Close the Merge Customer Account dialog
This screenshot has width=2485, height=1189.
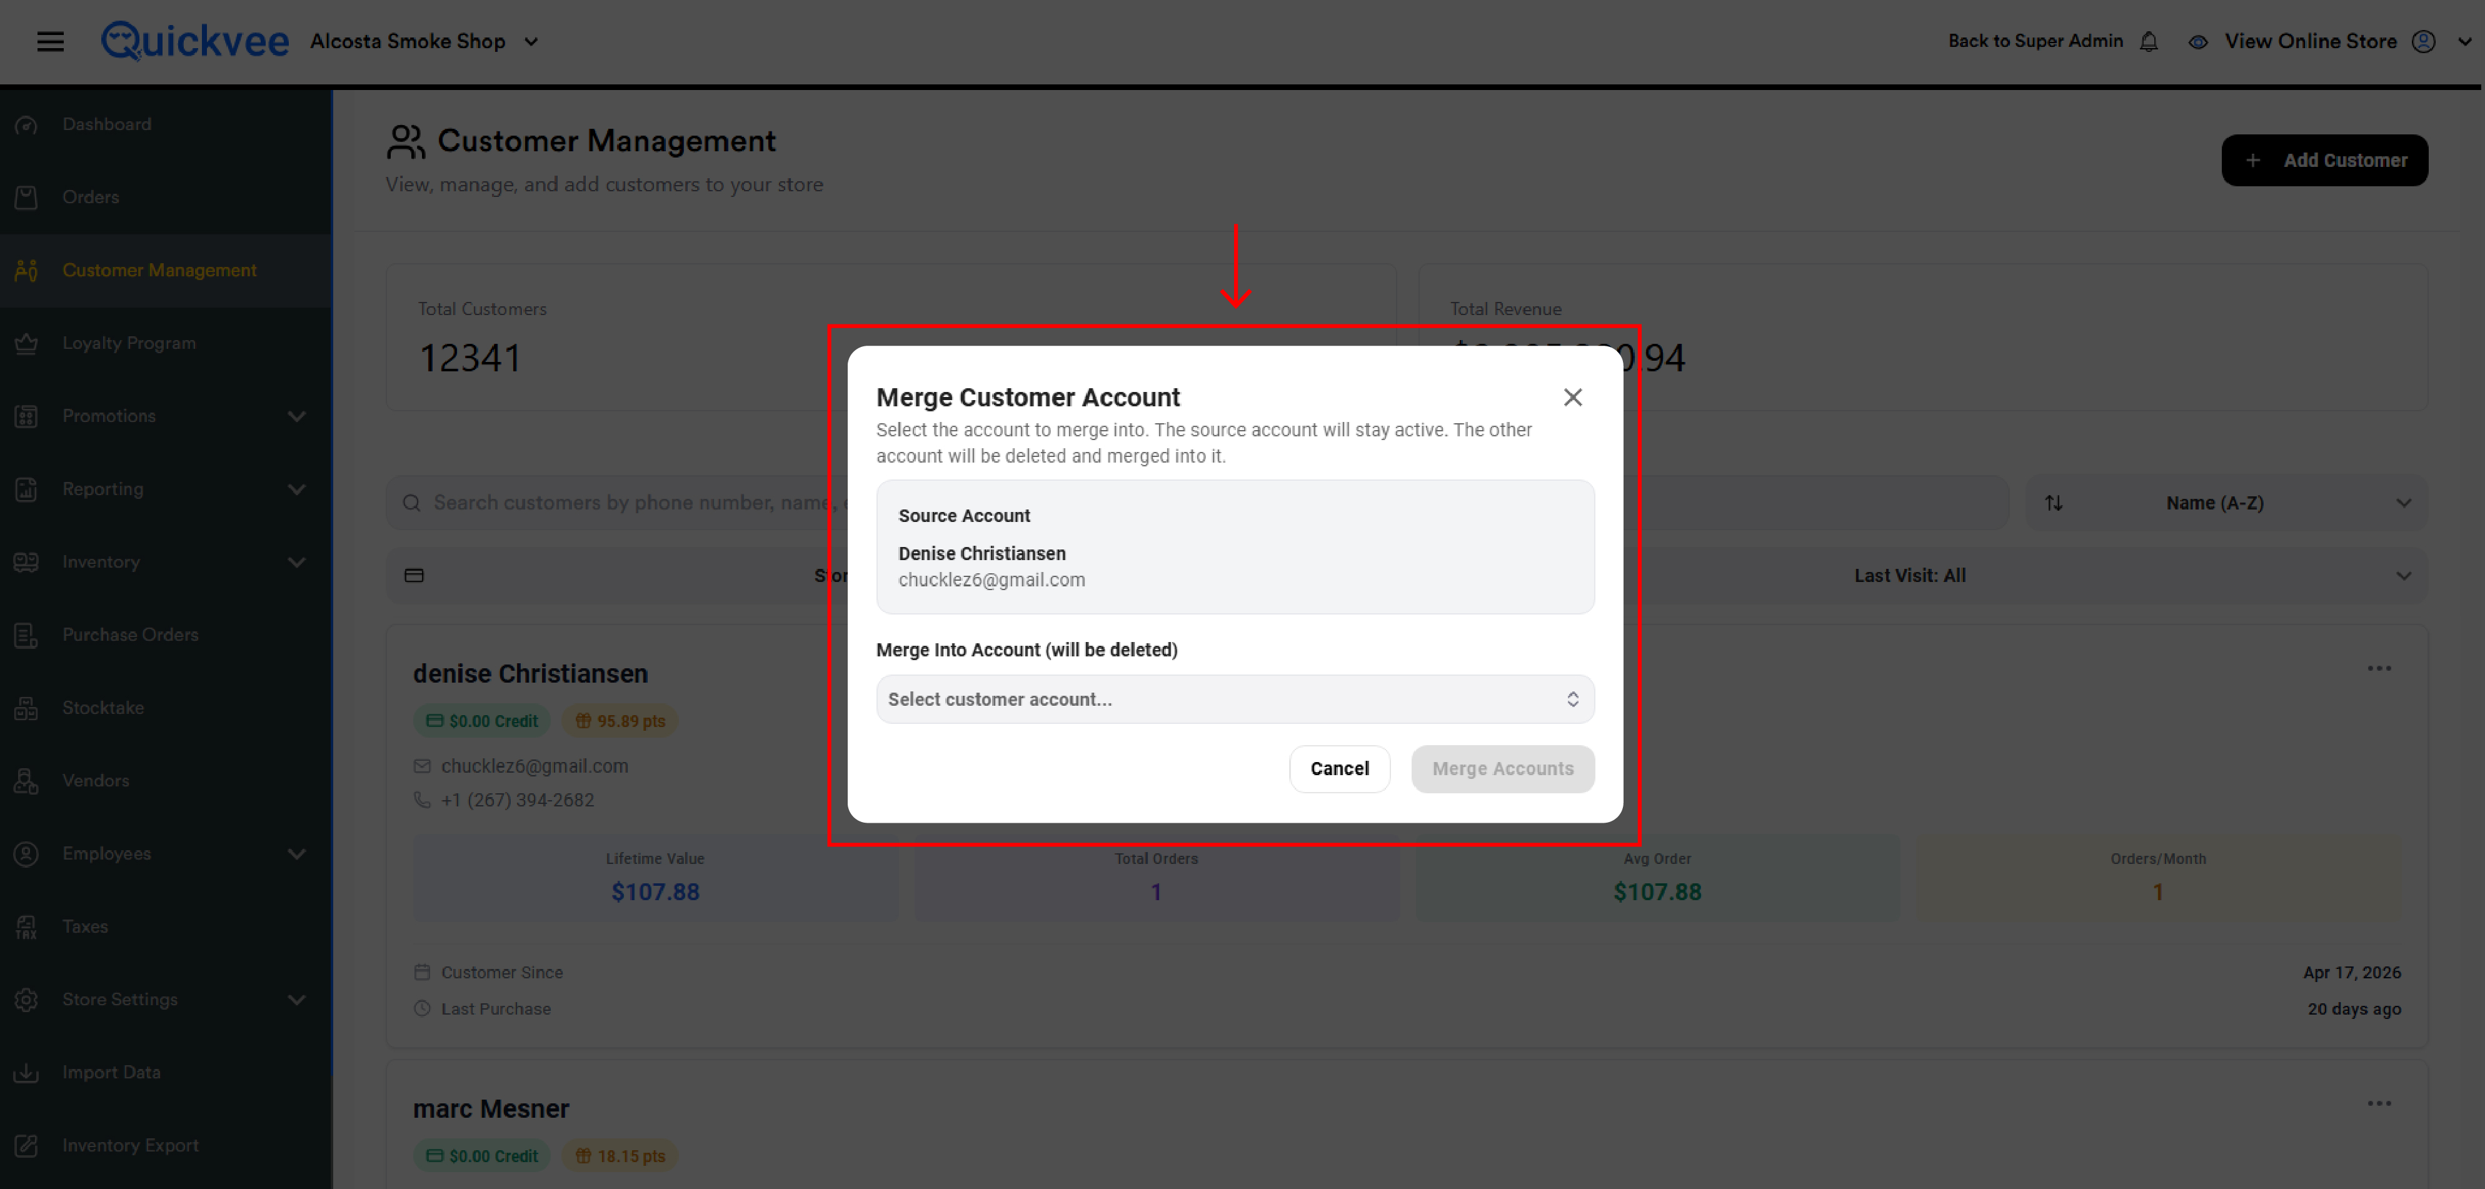click(1572, 398)
